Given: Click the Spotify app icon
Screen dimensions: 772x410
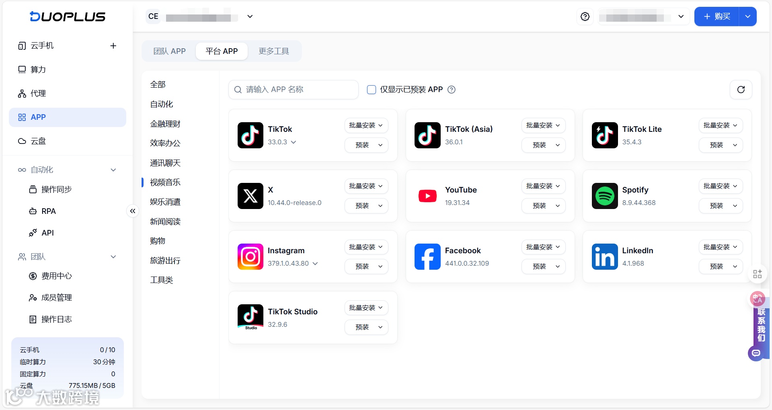Looking at the screenshot, I should (x=605, y=196).
